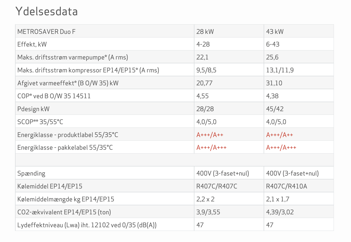The width and height of the screenshot is (351, 242).
Task: Click the 2,2 x 2 refrigerant amount
Action: pyautogui.click(x=205, y=199)
